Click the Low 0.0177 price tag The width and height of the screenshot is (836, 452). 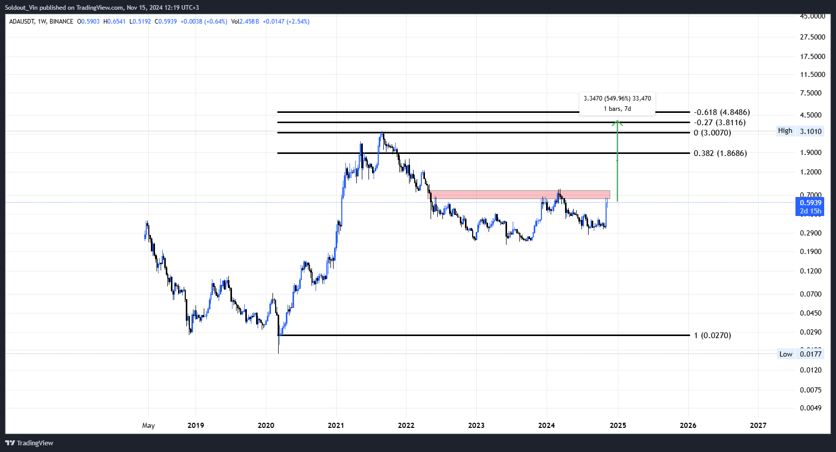point(800,354)
